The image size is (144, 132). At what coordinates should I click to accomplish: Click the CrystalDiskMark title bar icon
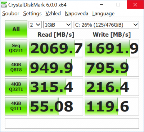(x=4, y=5)
